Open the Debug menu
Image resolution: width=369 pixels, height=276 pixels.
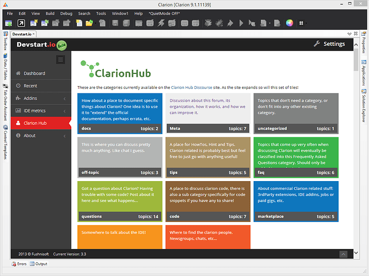point(66,13)
